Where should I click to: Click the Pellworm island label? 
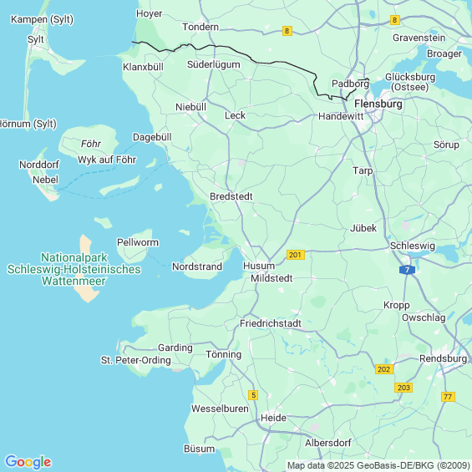(138, 242)
